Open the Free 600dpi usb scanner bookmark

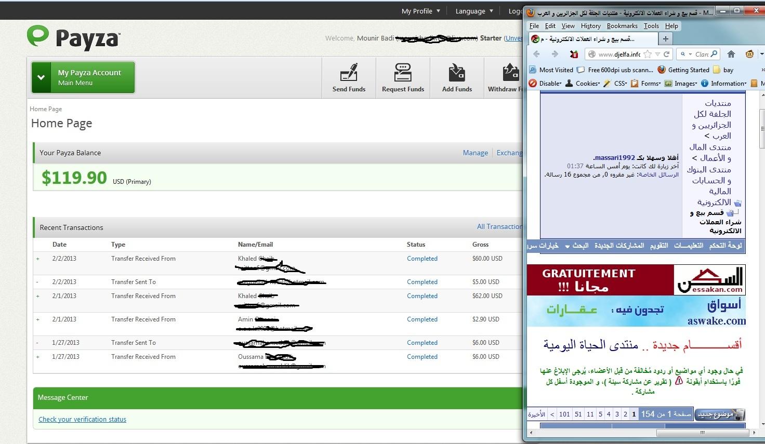(x=615, y=70)
